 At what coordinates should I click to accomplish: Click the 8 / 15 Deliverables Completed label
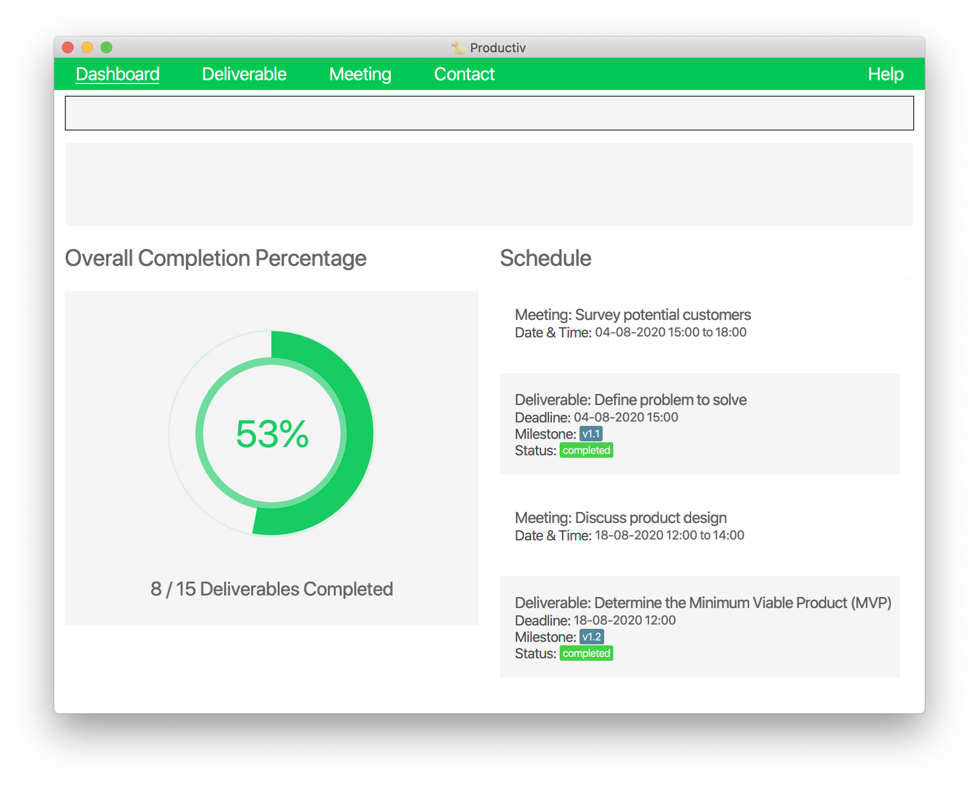[272, 589]
